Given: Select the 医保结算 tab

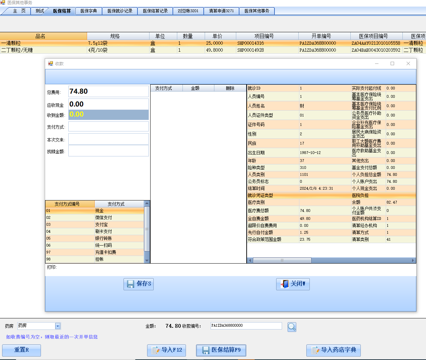Looking at the screenshot, I should click(x=62, y=11).
